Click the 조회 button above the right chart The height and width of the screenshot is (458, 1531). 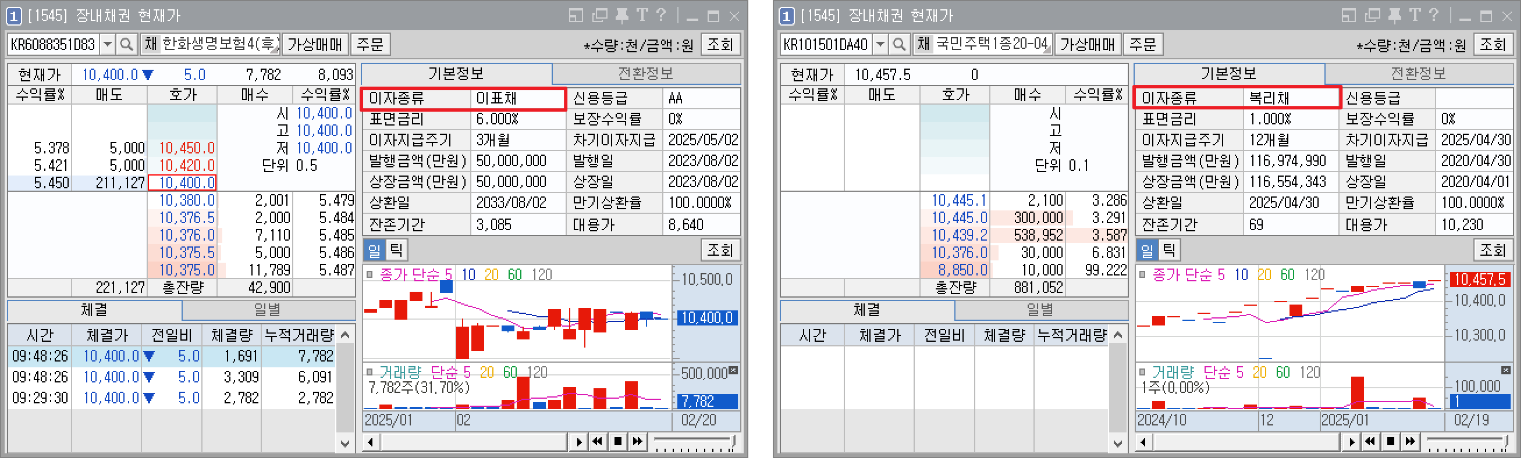click(x=1493, y=250)
